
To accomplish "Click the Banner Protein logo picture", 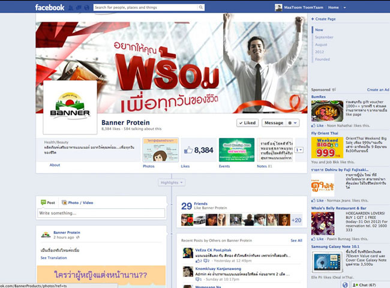I will 70,107.
